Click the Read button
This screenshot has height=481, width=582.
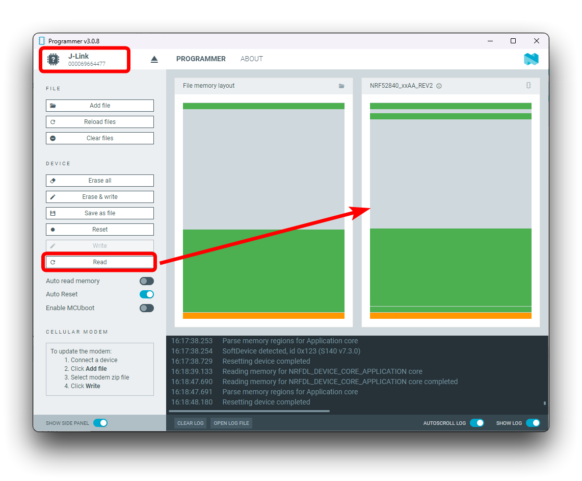(x=100, y=262)
